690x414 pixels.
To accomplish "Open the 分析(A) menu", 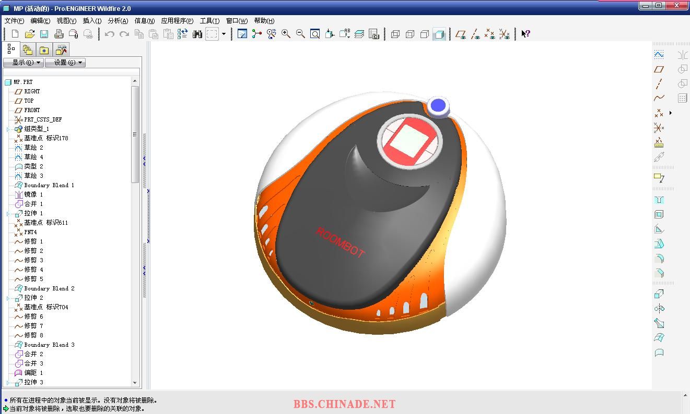I will [x=118, y=21].
